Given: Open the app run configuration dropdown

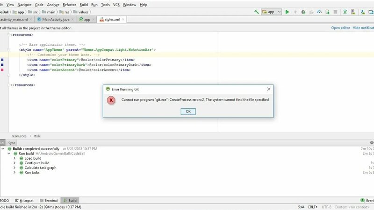Looking at the screenshot, I should coord(272,12).
